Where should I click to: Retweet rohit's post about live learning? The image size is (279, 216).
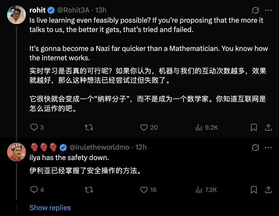click(89, 127)
